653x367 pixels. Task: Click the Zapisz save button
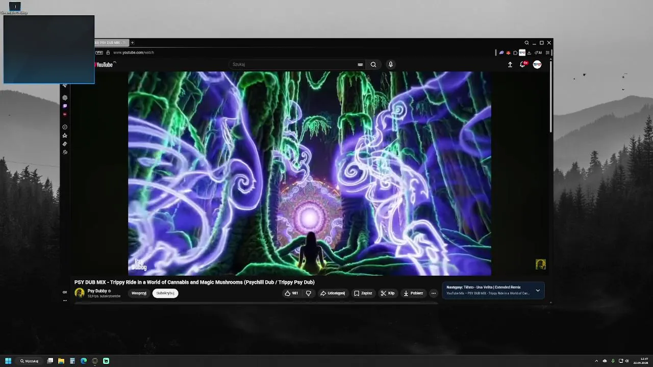pos(363,293)
